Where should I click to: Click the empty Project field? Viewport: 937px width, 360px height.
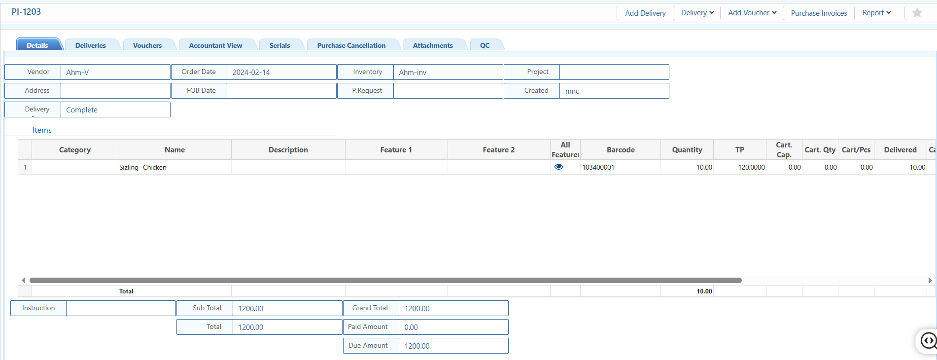[x=614, y=72]
